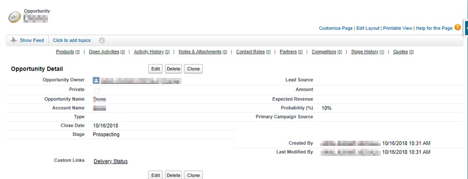Image resolution: width=468 pixels, height=179 pixels.
Task: Click the Expected Revenue field label
Action: coord(292,99)
